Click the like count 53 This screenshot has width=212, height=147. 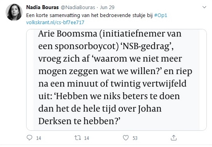pos(135,138)
